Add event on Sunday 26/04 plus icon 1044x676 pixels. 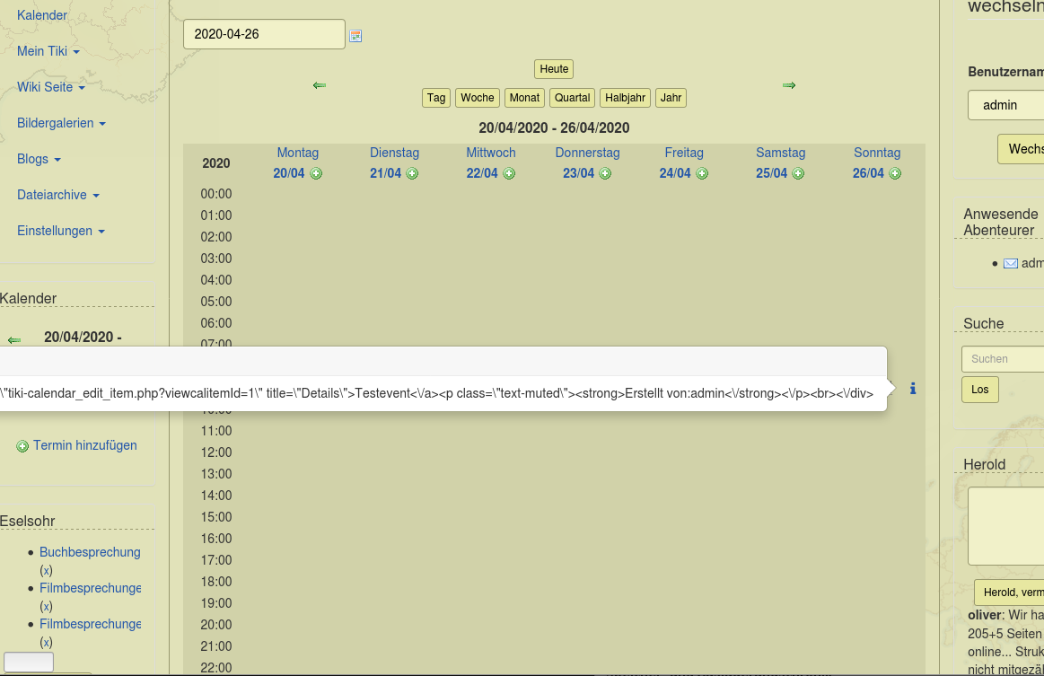(895, 174)
